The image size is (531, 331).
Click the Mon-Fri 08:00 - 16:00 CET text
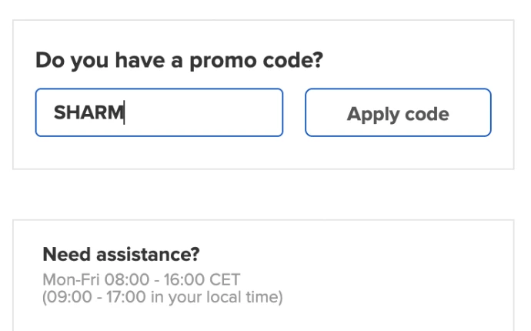[142, 279]
